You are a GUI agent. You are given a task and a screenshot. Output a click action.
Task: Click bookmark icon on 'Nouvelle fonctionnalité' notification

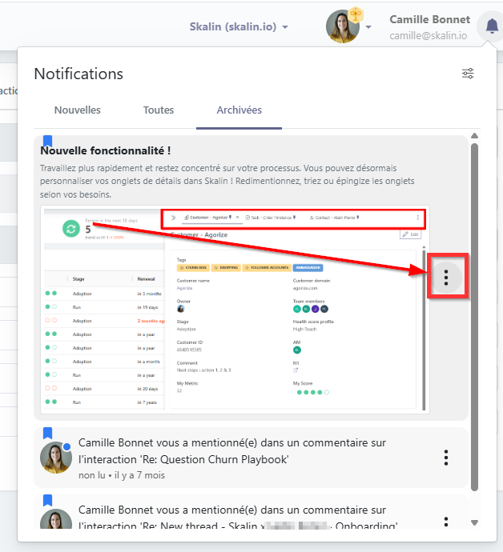[47, 141]
